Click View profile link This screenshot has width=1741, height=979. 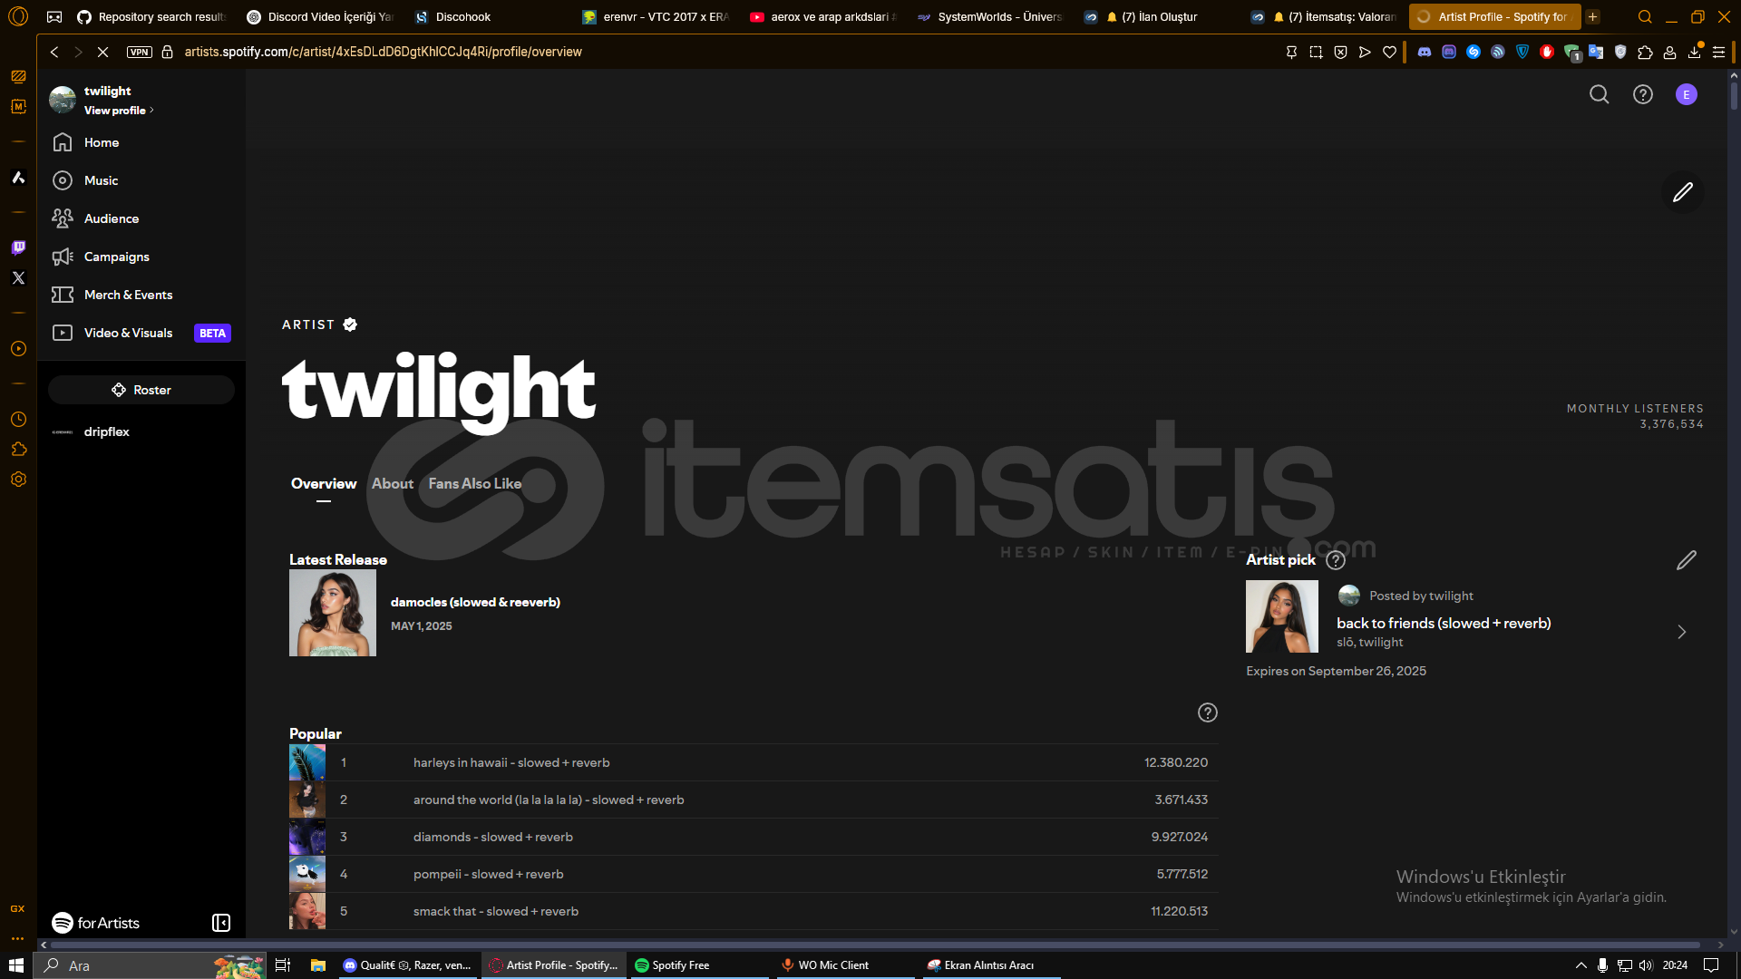click(x=118, y=111)
